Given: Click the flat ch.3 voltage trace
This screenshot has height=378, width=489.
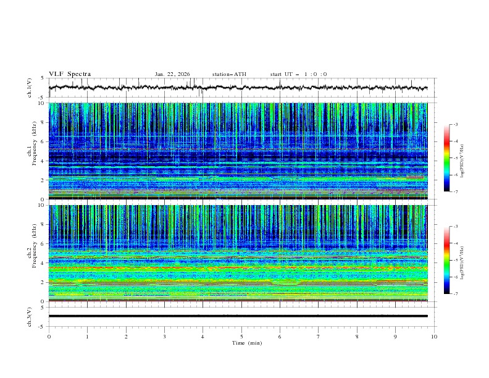Looking at the screenshot, I should pyautogui.click(x=238, y=316).
